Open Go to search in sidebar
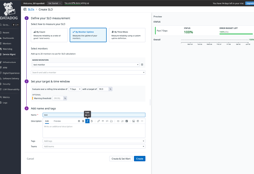The width and height of the screenshot is (254, 174). [x=10, y=25]
